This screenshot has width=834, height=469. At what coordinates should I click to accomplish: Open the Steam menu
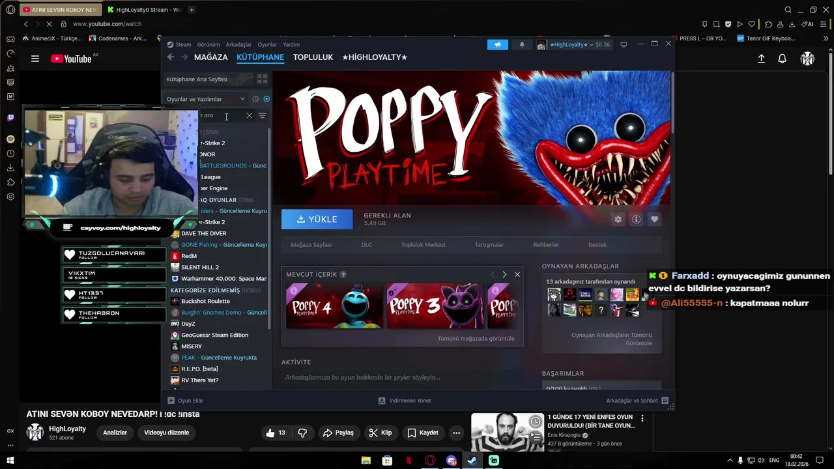click(x=183, y=44)
